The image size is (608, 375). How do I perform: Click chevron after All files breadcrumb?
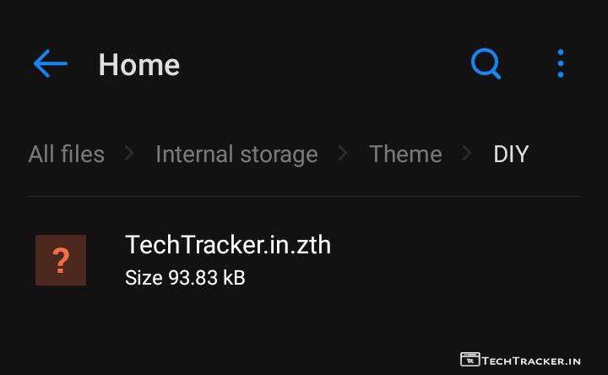point(129,154)
